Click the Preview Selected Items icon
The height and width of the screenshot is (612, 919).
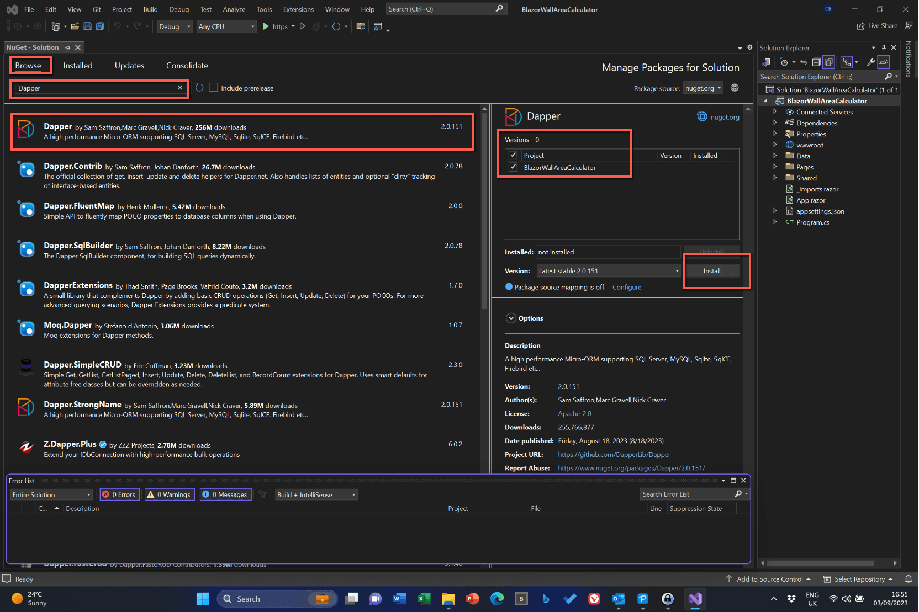(884, 62)
